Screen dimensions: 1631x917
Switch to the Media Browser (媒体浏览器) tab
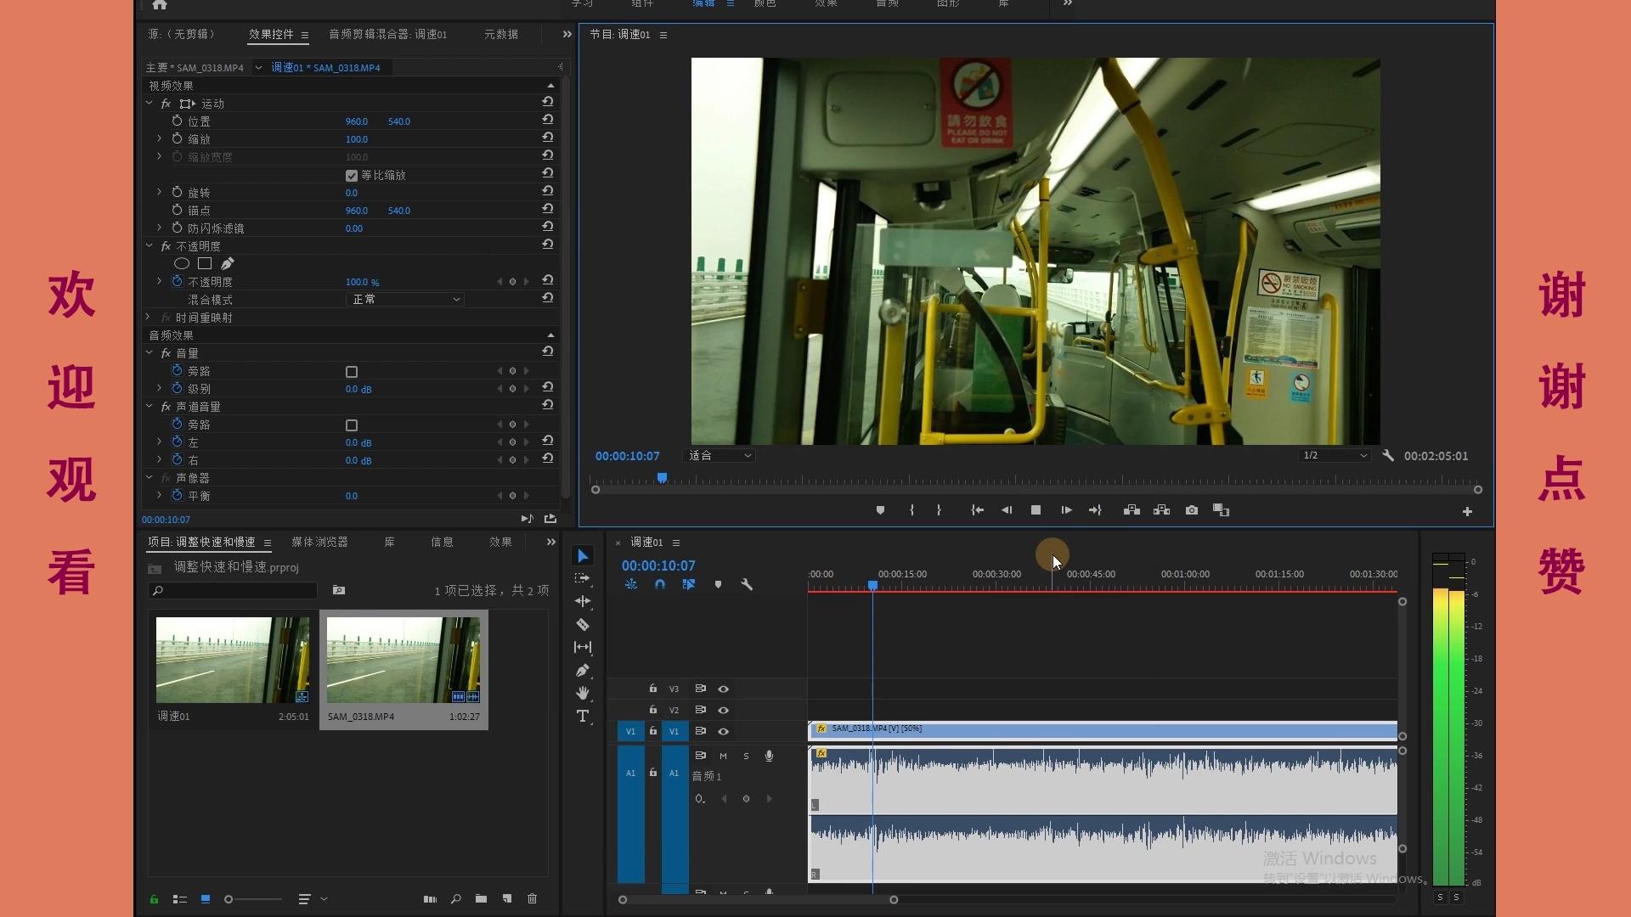(319, 542)
